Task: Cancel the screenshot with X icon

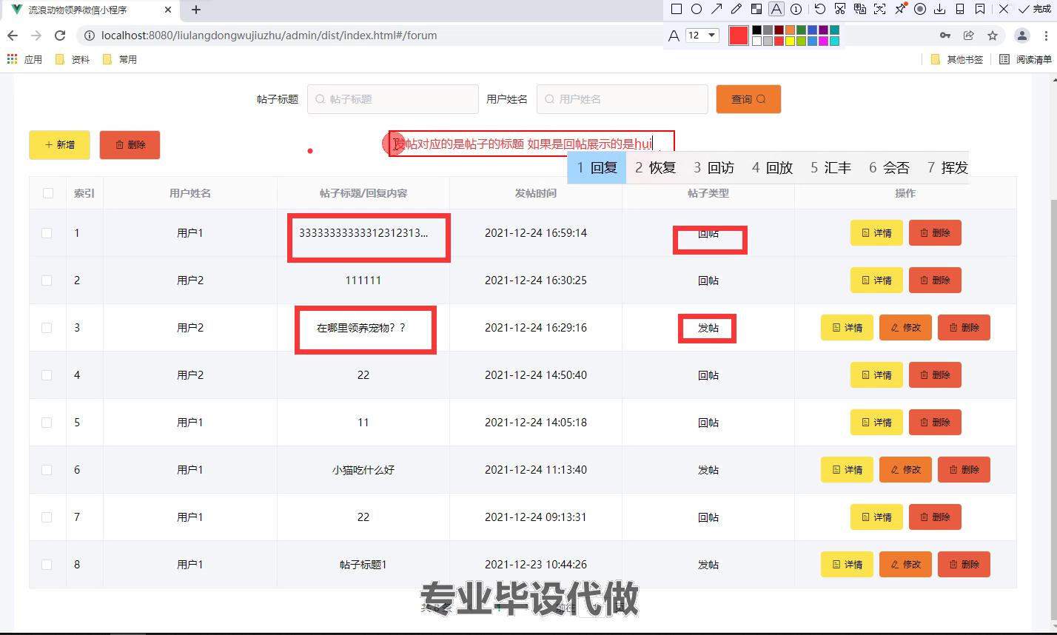Action: point(1003,9)
